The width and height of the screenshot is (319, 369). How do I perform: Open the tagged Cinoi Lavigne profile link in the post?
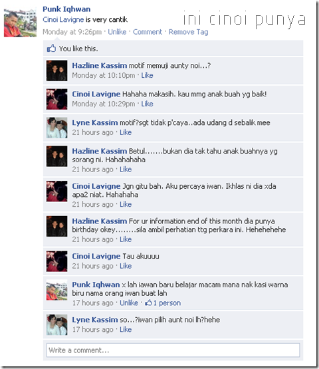click(x=63, y=19)
